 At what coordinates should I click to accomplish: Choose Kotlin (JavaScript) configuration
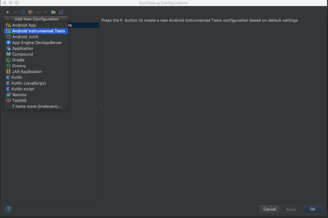[36, 83]
